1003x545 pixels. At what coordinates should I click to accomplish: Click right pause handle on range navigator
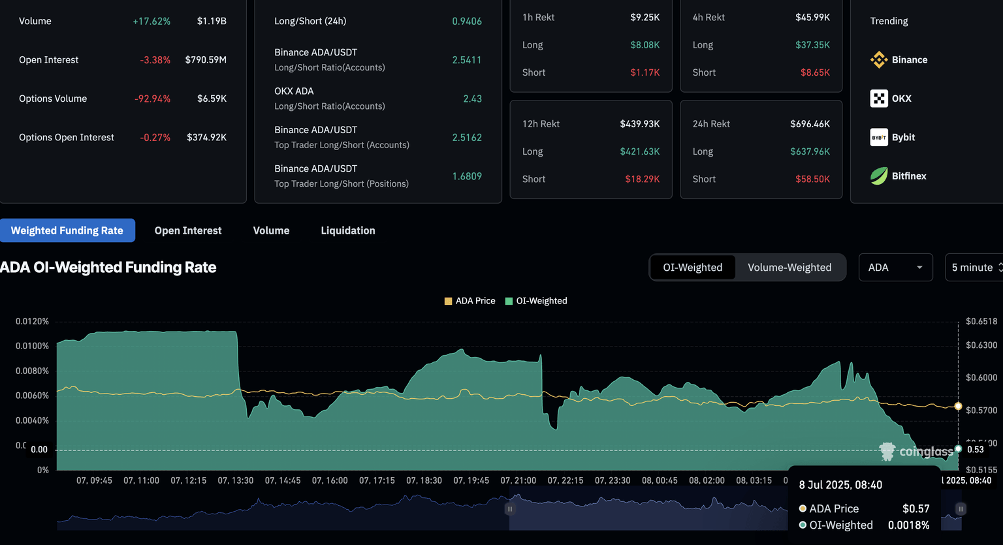pyautogui.click(x=961, y=508)
